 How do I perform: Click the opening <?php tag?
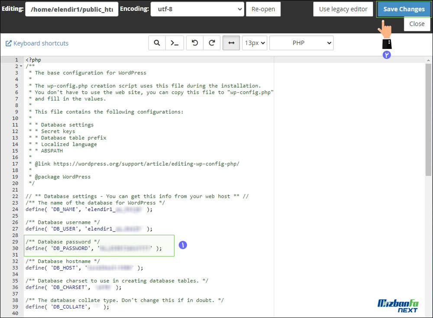[x=33, y=60]
